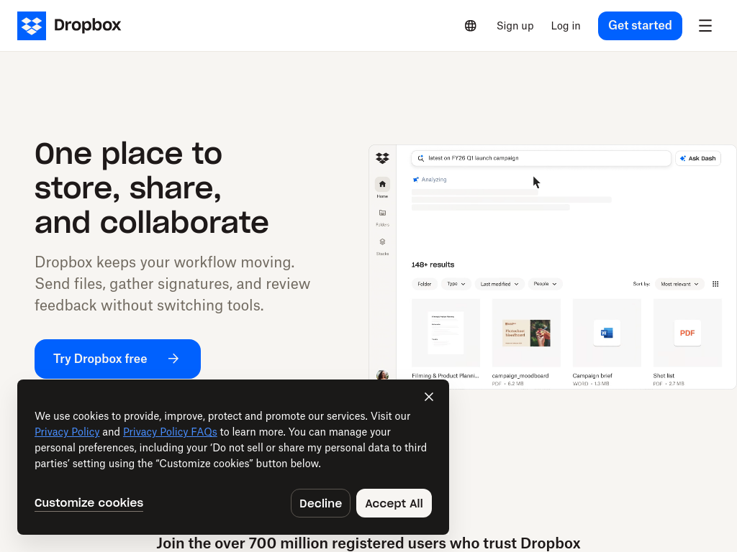Click the 'Sort by:' label
Image resolution: width=737 pixels, height=552 pixels.
641,284
